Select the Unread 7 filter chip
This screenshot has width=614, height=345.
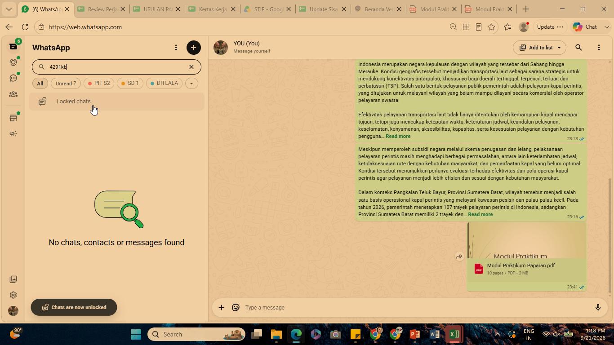click(66, 84)
